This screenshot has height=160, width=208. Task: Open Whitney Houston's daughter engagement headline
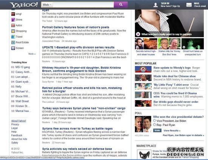tap(81, 69)
